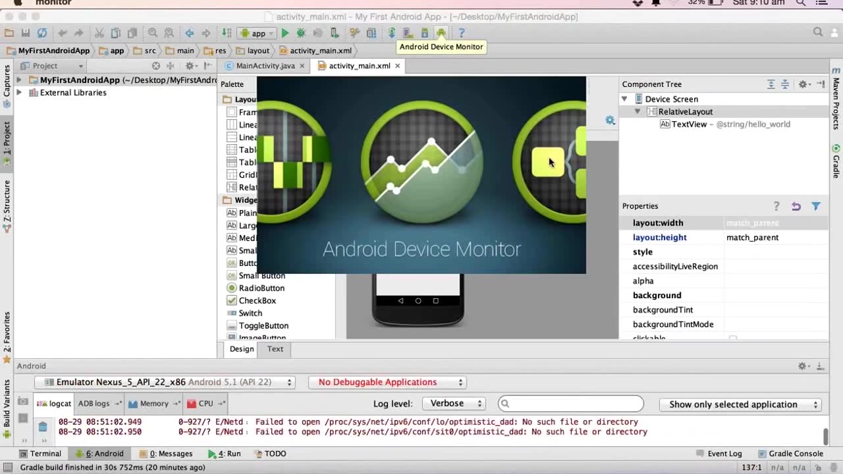This screenshot has height=474, width=843.
Task: Click expand all icon in Component Tree
Action: click(x=771, y=84)
